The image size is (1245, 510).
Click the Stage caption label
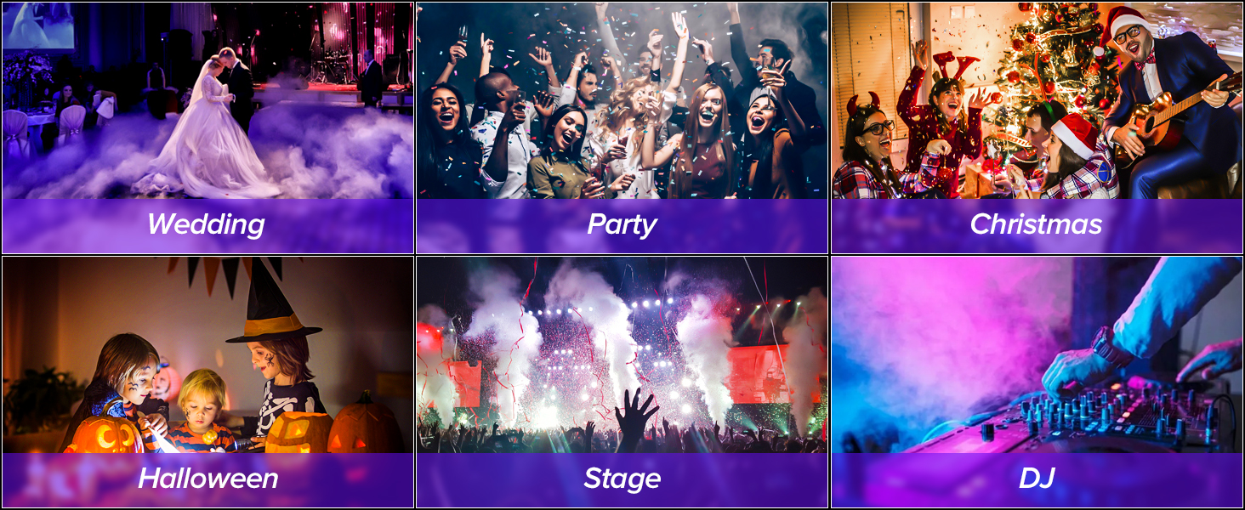(x=622, y=479)
